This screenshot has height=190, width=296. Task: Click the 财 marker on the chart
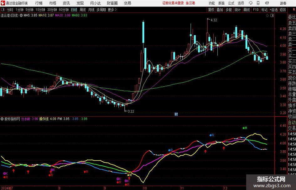coord(176,114)
